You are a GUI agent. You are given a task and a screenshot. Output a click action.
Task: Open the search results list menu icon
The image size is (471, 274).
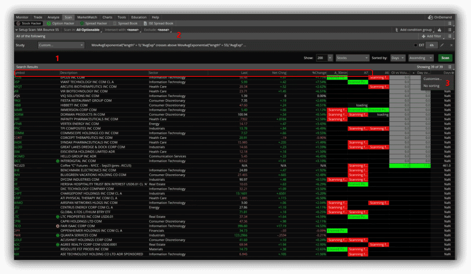(449, 67)
